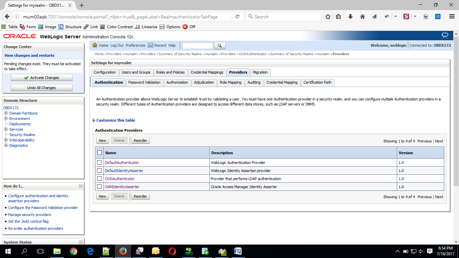459x258 pixels.
Task: Open the Image accessibility tool
Action: pyautogui.click(x=47, y=27)
